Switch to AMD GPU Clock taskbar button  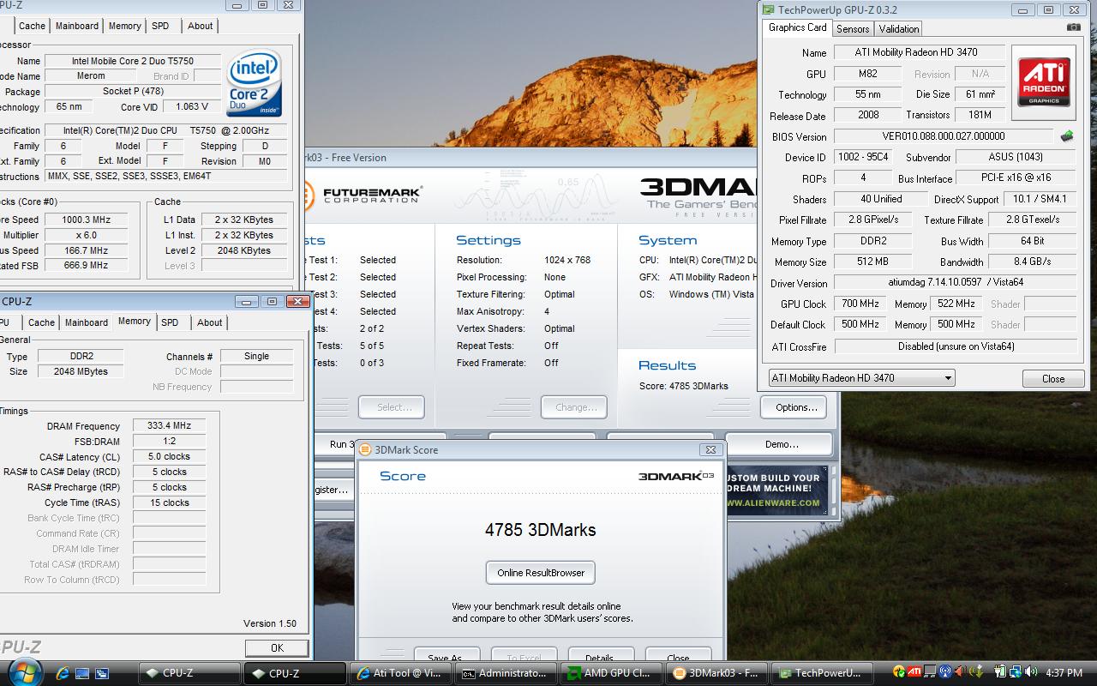(x=611, y=673)
